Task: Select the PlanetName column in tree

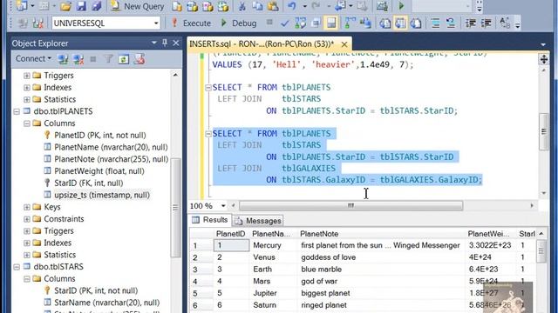Action: (x=111, y=147)
